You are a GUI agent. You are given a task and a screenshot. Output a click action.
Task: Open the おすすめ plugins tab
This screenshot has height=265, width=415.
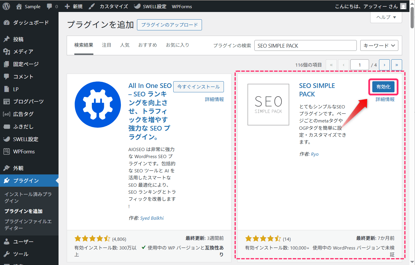[148, 45]
